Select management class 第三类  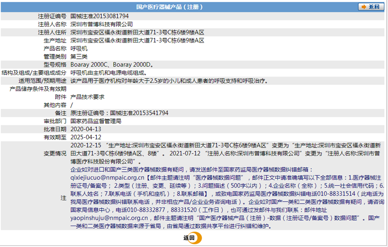[79, 57]
